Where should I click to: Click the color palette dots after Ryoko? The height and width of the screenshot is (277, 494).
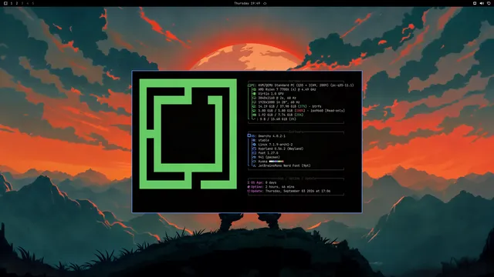point(276,162)
